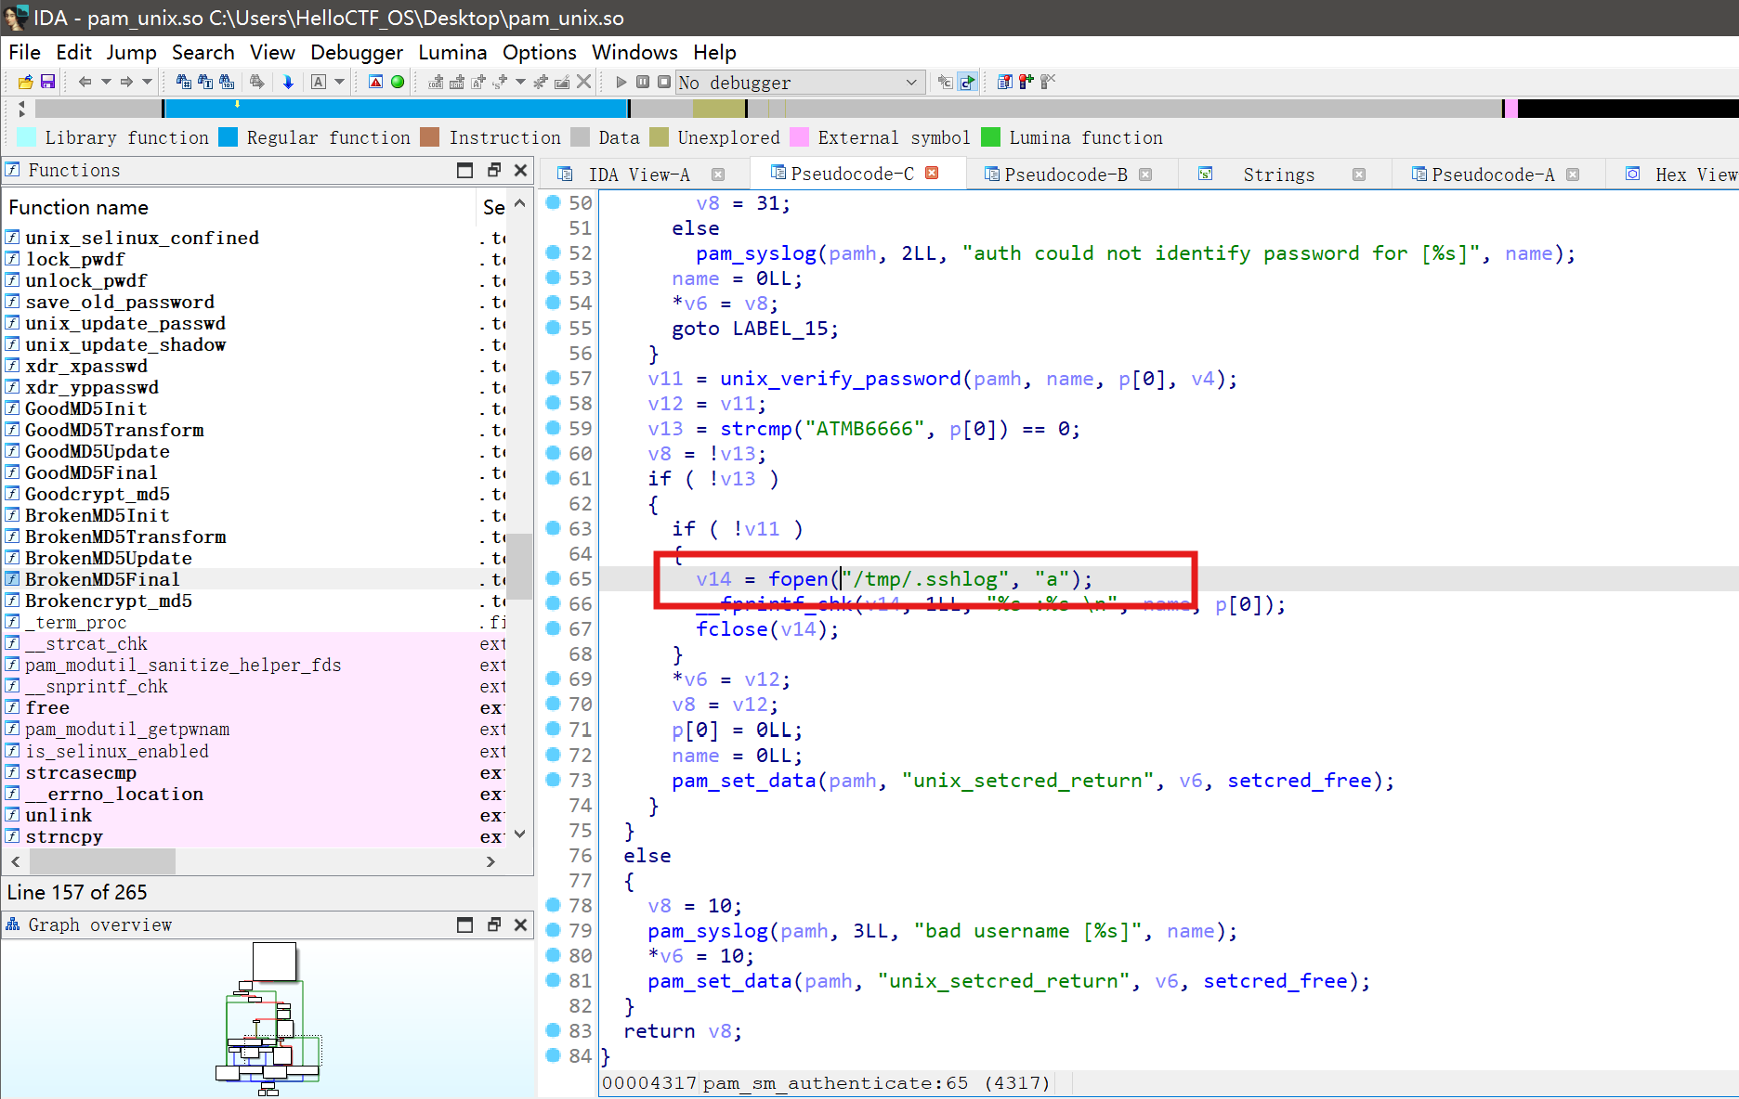Select BrokenMD5Final in the Functions list
The height and width of the screenshot is (1099, 1739).
[102, 579]
